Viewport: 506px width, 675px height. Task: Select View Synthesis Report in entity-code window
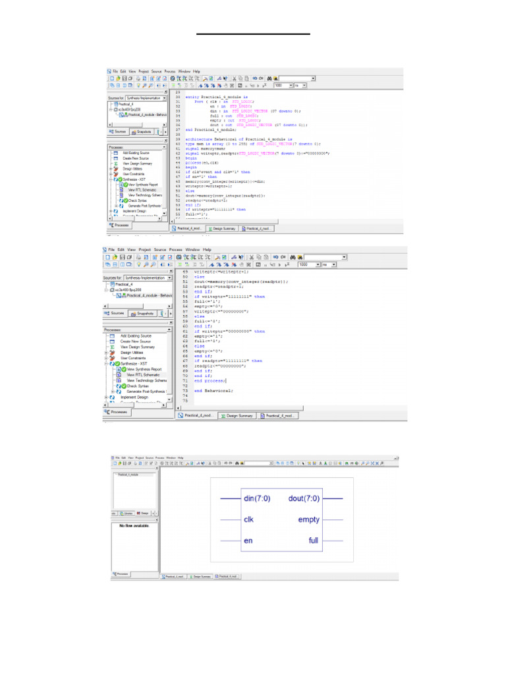click(143, 185)
